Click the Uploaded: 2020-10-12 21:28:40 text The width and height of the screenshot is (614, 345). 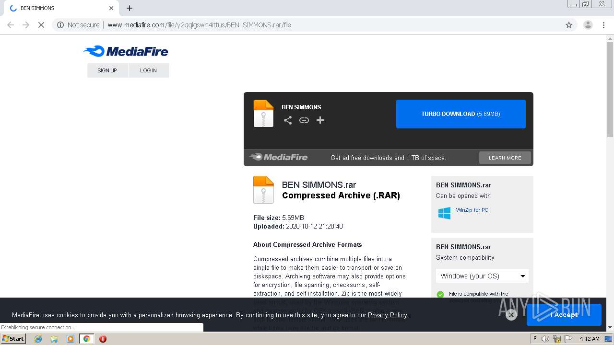(298, 226)
